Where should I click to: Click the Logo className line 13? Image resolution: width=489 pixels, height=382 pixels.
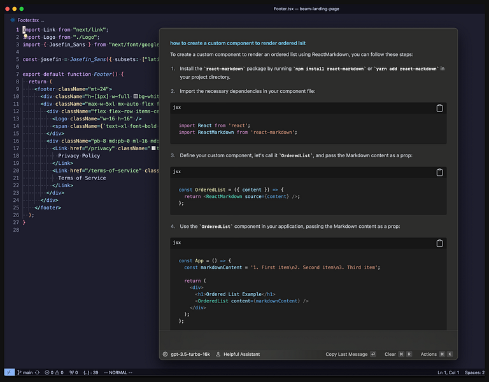click(x=97, y=119)
